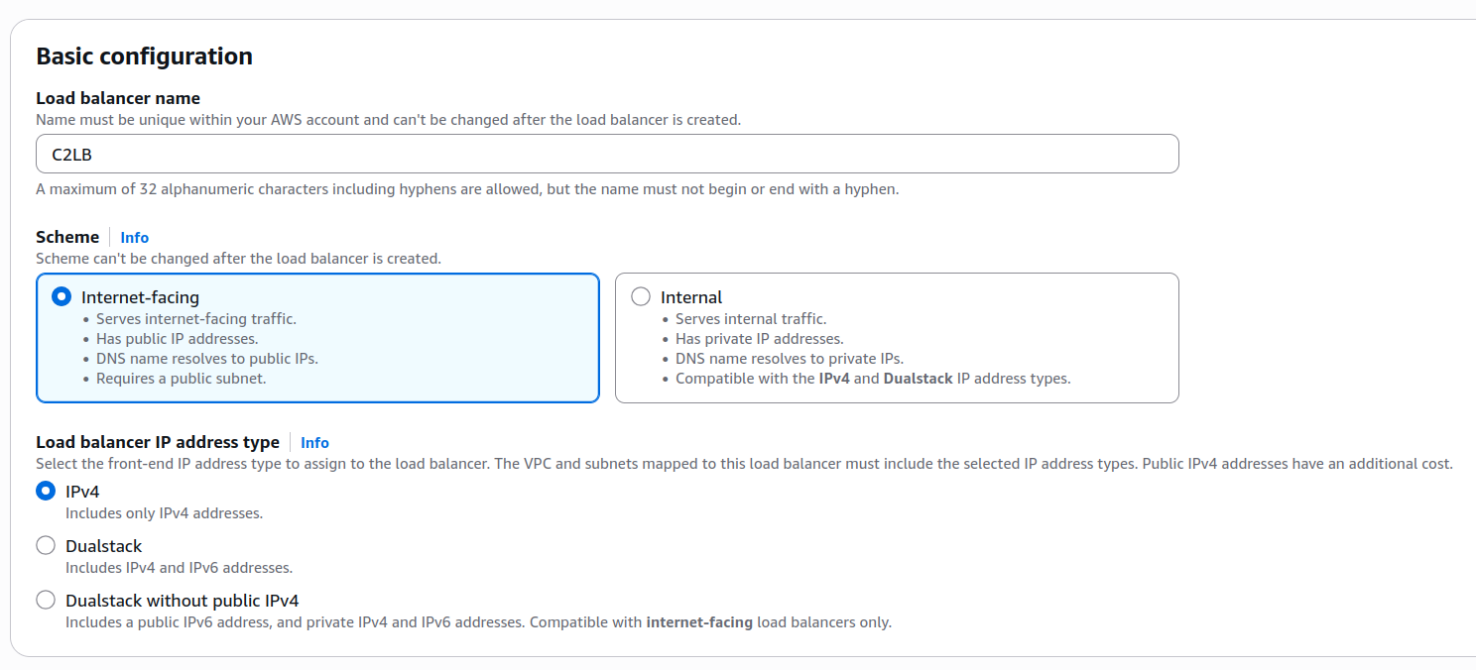Click the Load balancer name field label
Screen dimensions: 1476x670
pyautogui.click(x=118, y=98)
